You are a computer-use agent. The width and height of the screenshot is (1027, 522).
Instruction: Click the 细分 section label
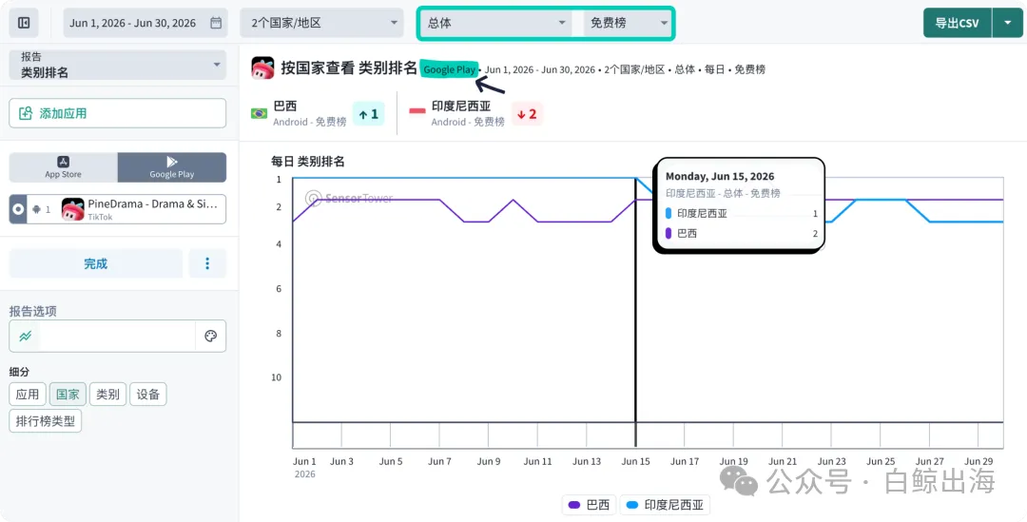pyautogui.click(x=19, y=372)
